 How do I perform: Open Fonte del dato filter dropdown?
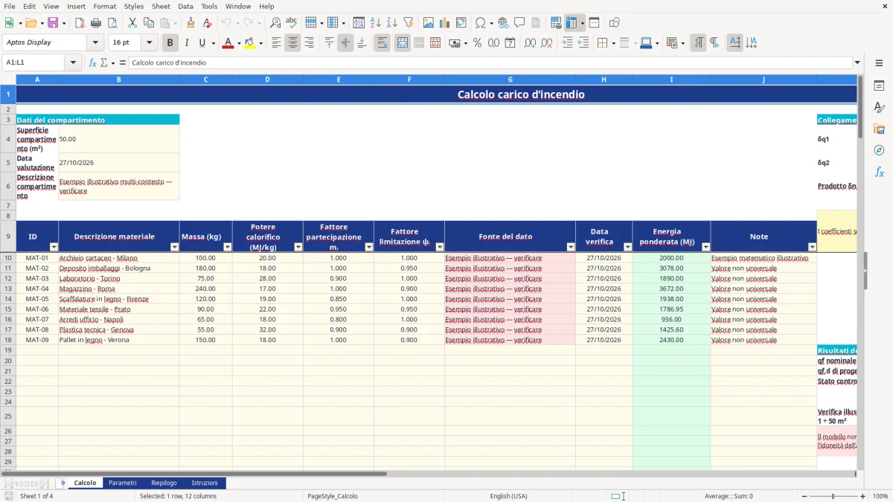point(571,247)
